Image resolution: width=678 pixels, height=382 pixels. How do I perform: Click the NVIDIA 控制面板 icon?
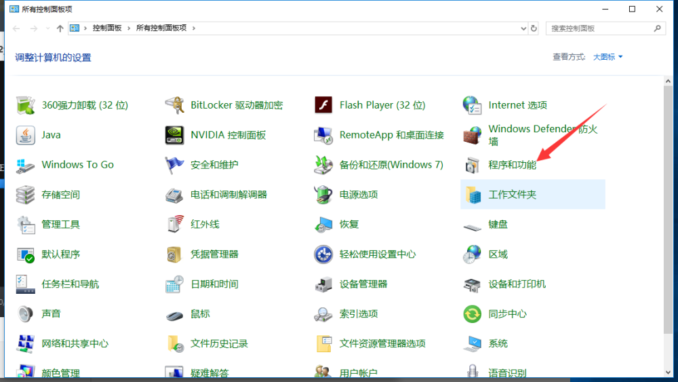click(x=175, y=135)
